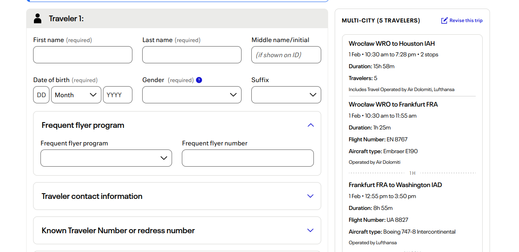The width and height of the screenshot is (519, 252).
Task: Collapse the Frequent flyer program section
Action: (x=311, y=125)
